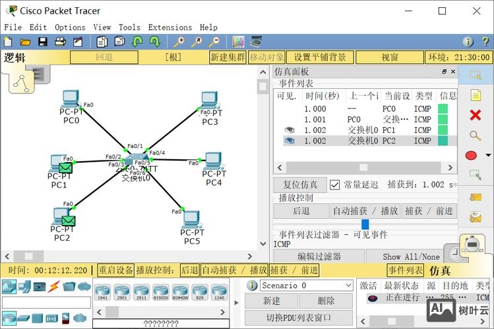Open a file using the folder icon

25,41
